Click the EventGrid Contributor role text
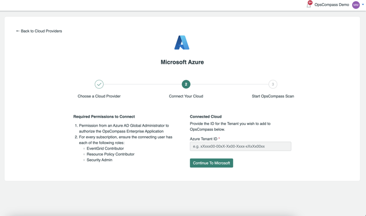Screen dimensions: 366x216 click(x=105, y=148)
